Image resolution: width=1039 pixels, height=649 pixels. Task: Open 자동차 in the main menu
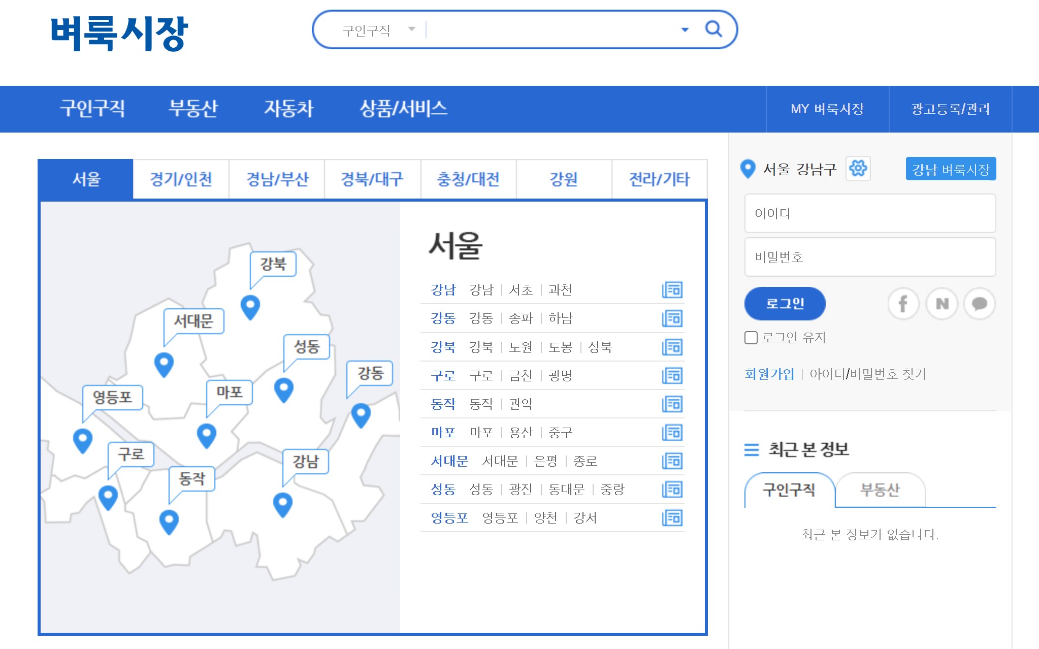pos(288,109)
